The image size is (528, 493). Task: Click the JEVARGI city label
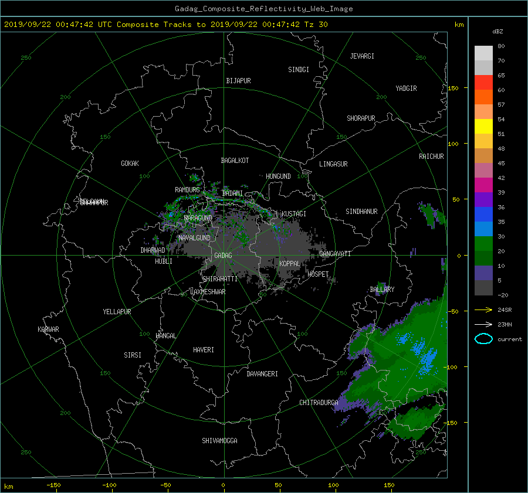[362, 56]
